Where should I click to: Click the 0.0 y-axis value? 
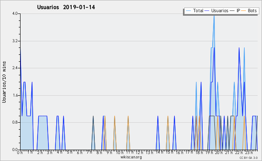pyautogui.click(x=15, y=150)
